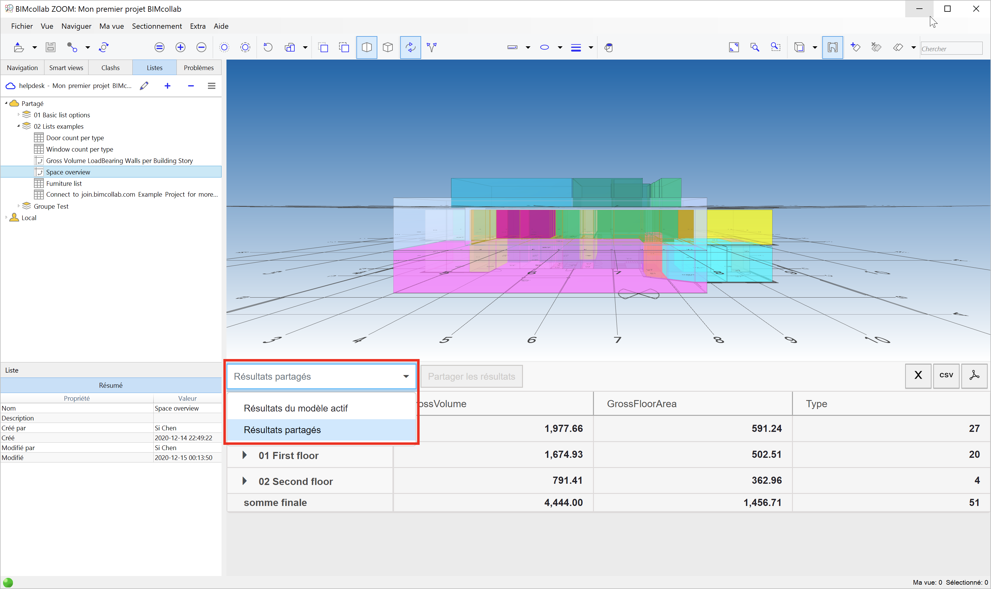This screenshot has width=991, height=589.
Task: Open the Naviguer menu
Action: click(x=76, y=26)
